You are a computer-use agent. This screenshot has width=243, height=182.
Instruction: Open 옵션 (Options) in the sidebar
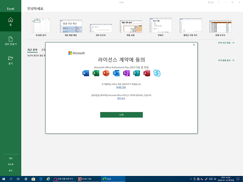[x=10, y=171]
